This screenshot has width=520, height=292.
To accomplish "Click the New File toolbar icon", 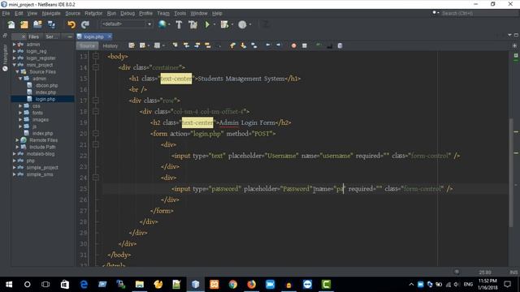I will click(x=11, y=24).
